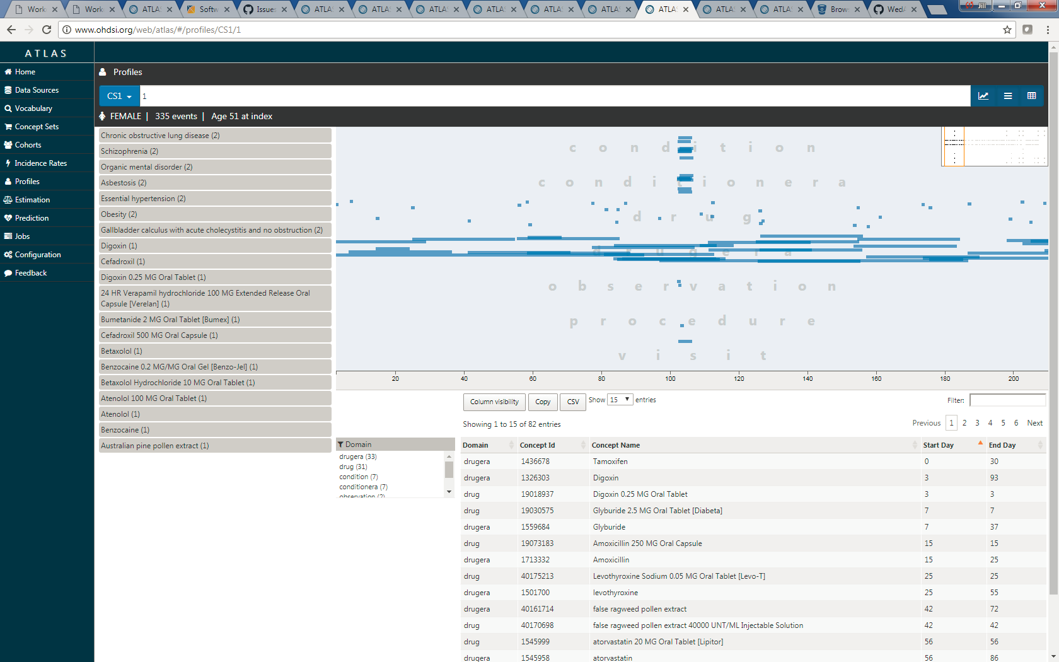Image resolution: width=1059 pixels, height=662 pixels.
Task: Toggle the Schizophrenia (2) concept highlight
Action: [x=214, y=151]
